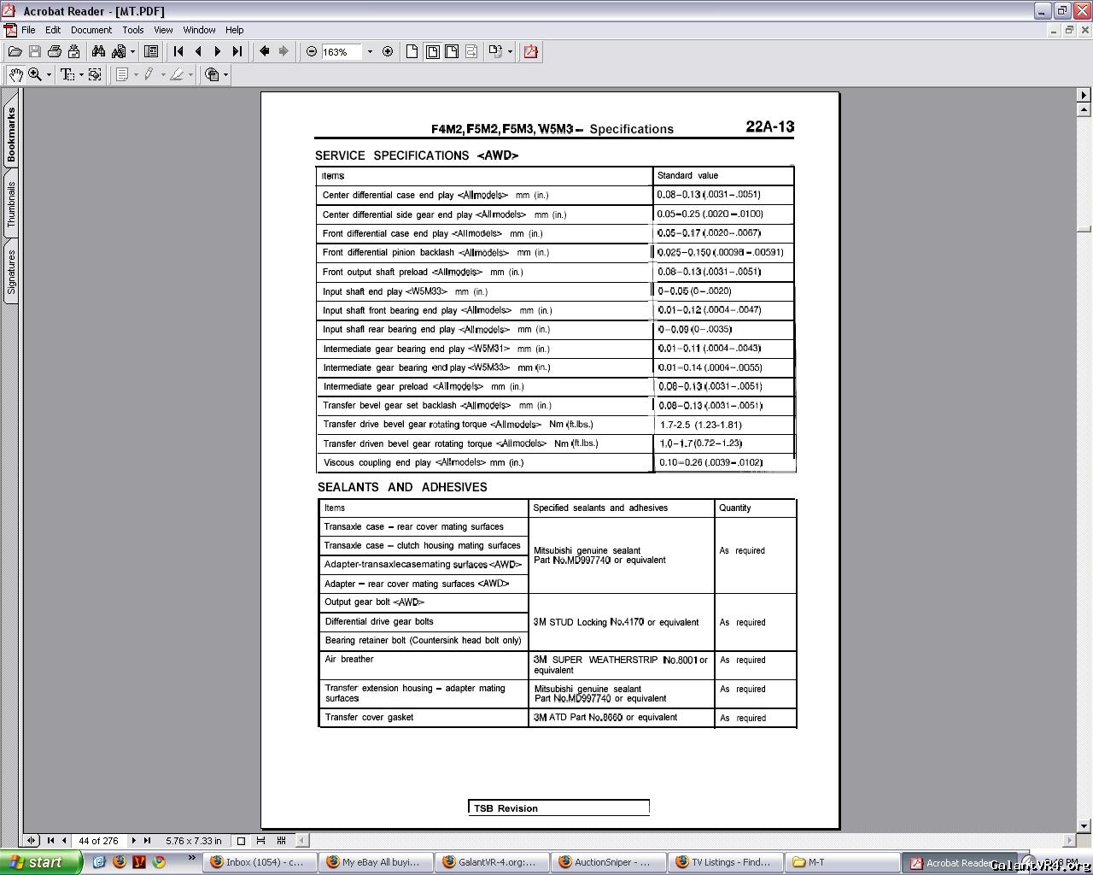Click status bar next page button
The width and height of the screenshot is (1093, 875).
click(133, 841)
